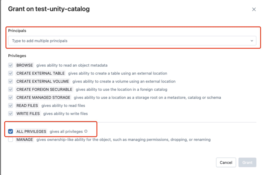Image resolution: width=263 pixels, height=175 pixels.
Task: Open the Principals dropdown chevron
Action: click(x=252, y=41)
